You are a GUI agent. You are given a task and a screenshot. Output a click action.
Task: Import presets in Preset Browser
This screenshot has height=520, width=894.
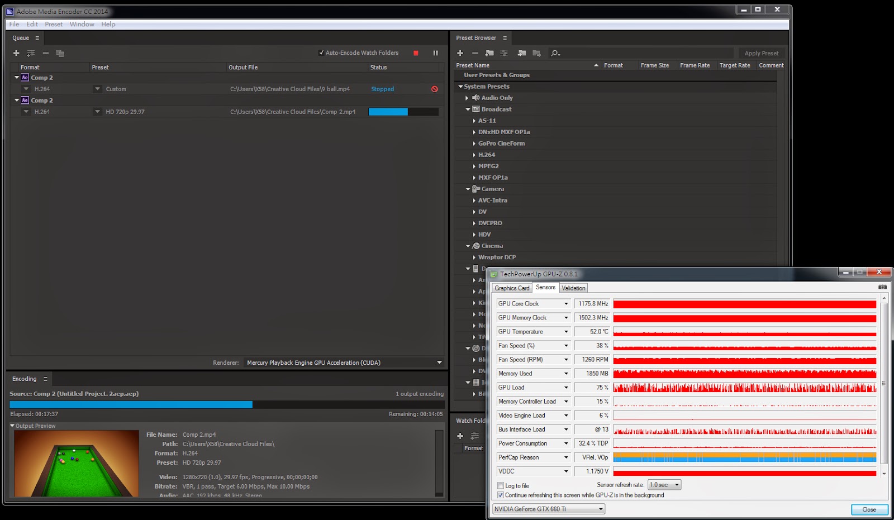522,53
